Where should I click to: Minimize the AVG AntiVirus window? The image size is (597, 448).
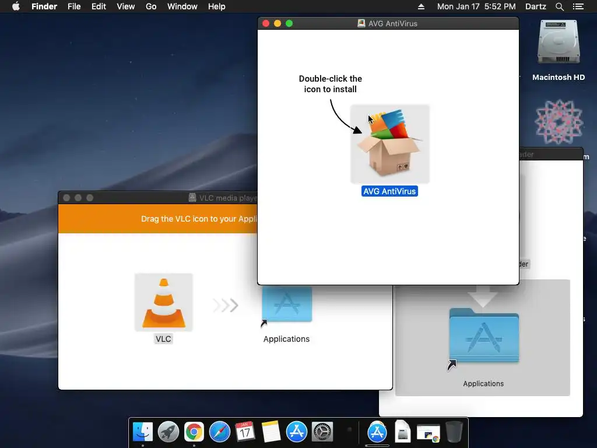tap(278, 23)
